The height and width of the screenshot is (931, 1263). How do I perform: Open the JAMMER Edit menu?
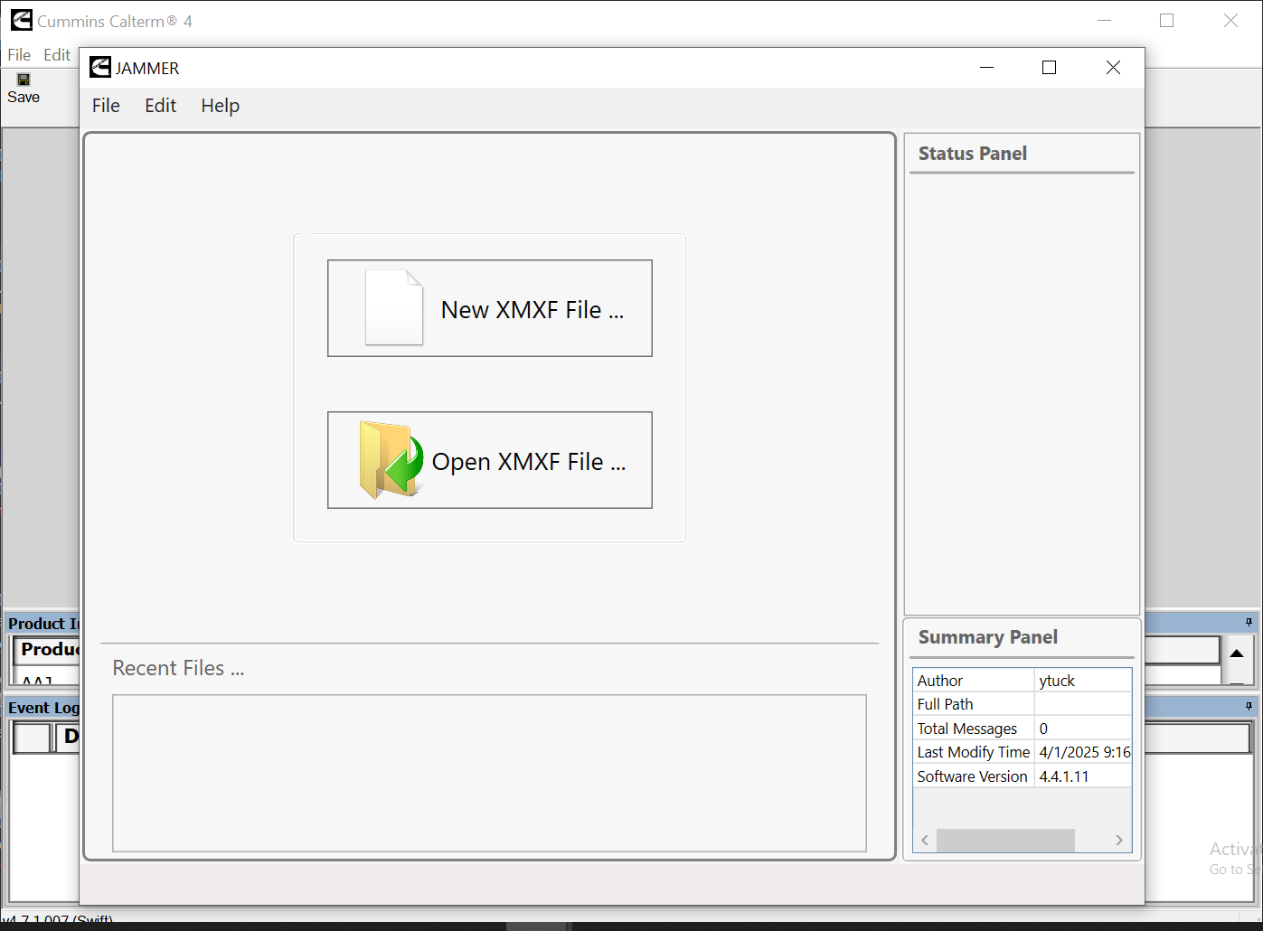click(x=160, y=106)
